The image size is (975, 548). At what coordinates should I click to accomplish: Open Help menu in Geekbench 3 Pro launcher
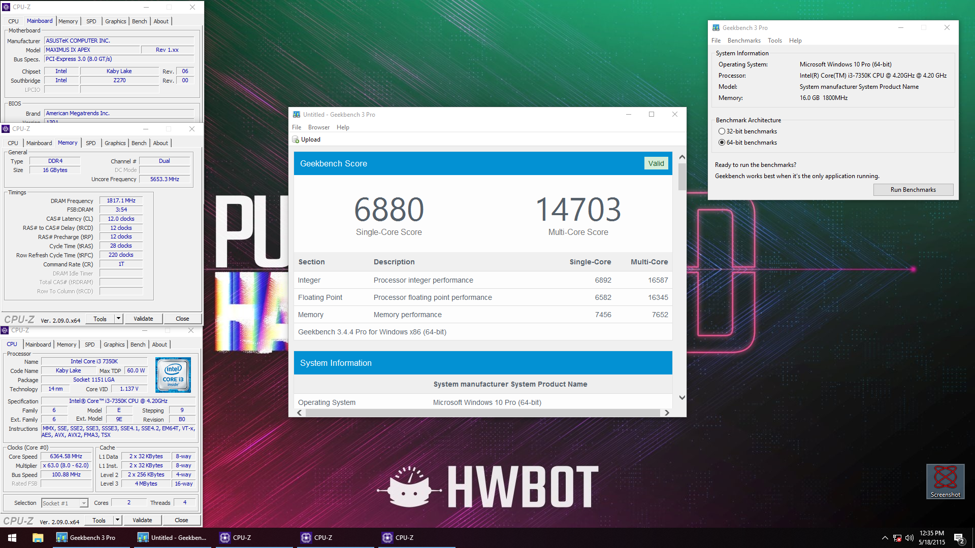point(795,41)
